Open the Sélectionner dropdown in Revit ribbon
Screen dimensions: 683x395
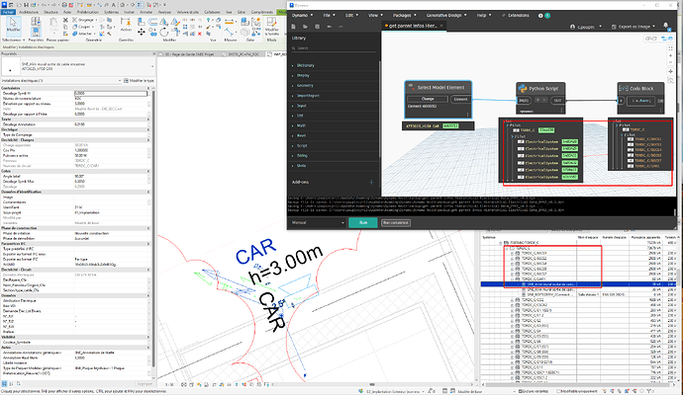click(x=14, y=39)
